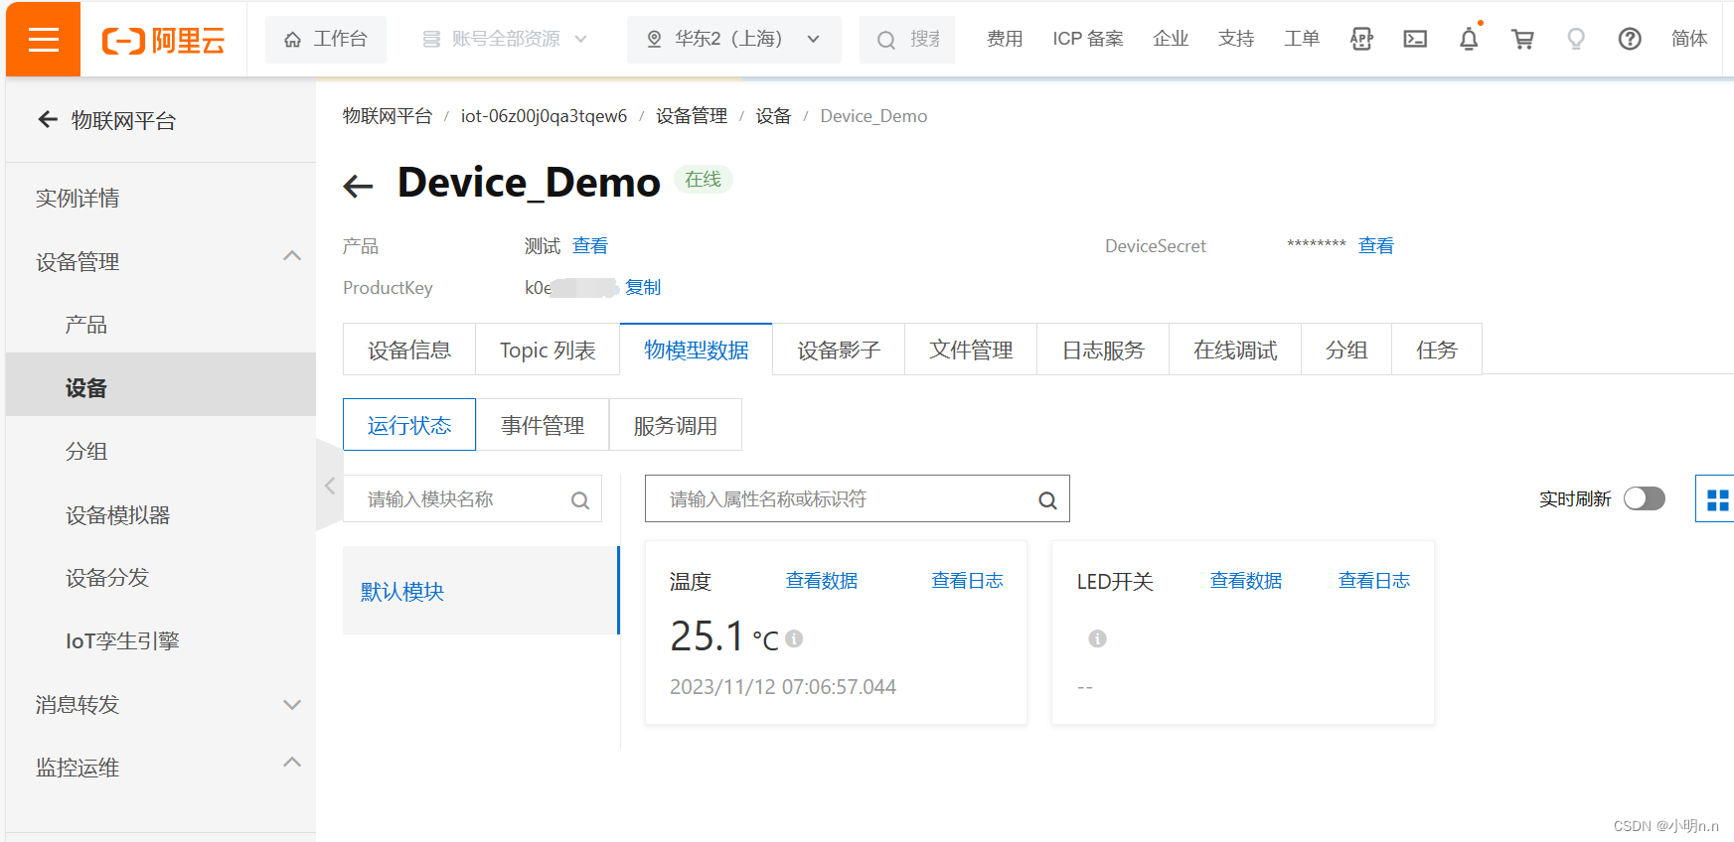Click 支持 in top navigation
Screen dimensions: 1734x842
(x=1236, y=39)
